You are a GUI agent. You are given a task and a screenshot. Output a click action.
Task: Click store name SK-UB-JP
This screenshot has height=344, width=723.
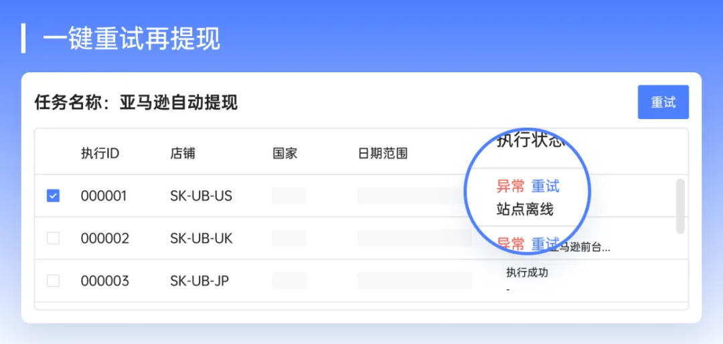pyautogui.click(x=199, y=281)
